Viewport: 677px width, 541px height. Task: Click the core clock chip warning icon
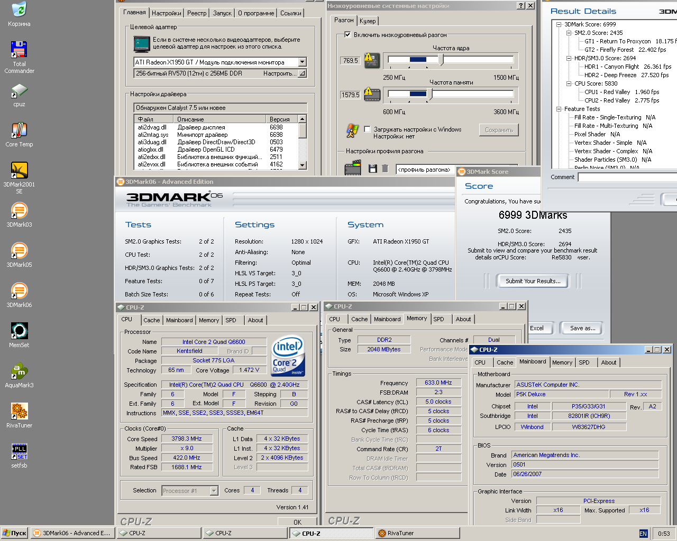point(372,60)
